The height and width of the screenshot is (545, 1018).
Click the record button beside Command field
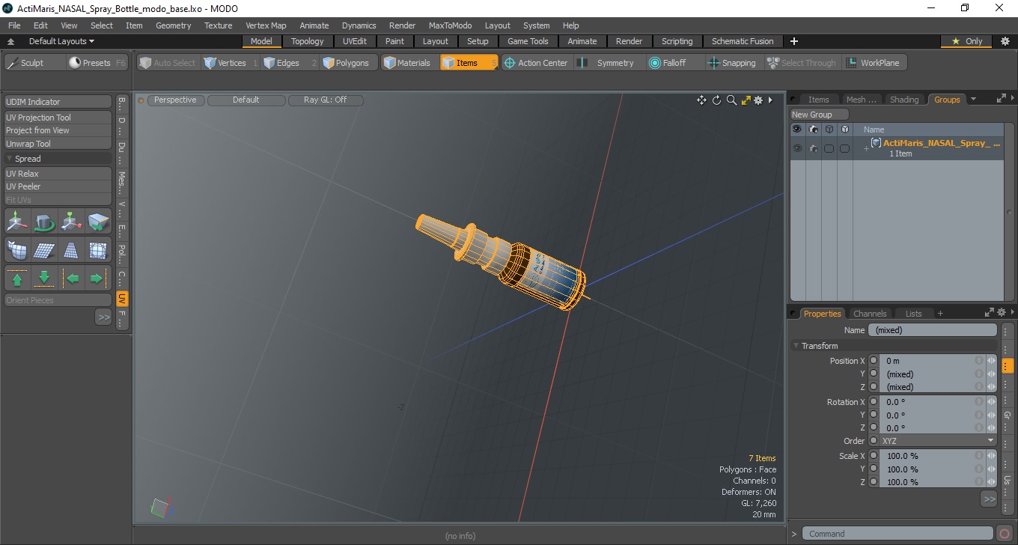1005,534
